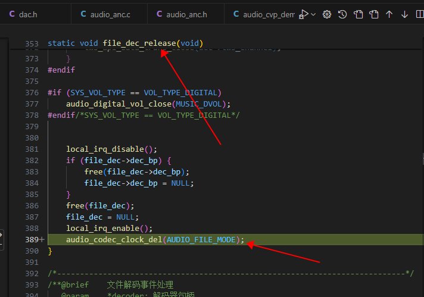Open the dropdown arrow beside the Run icon

313,14
